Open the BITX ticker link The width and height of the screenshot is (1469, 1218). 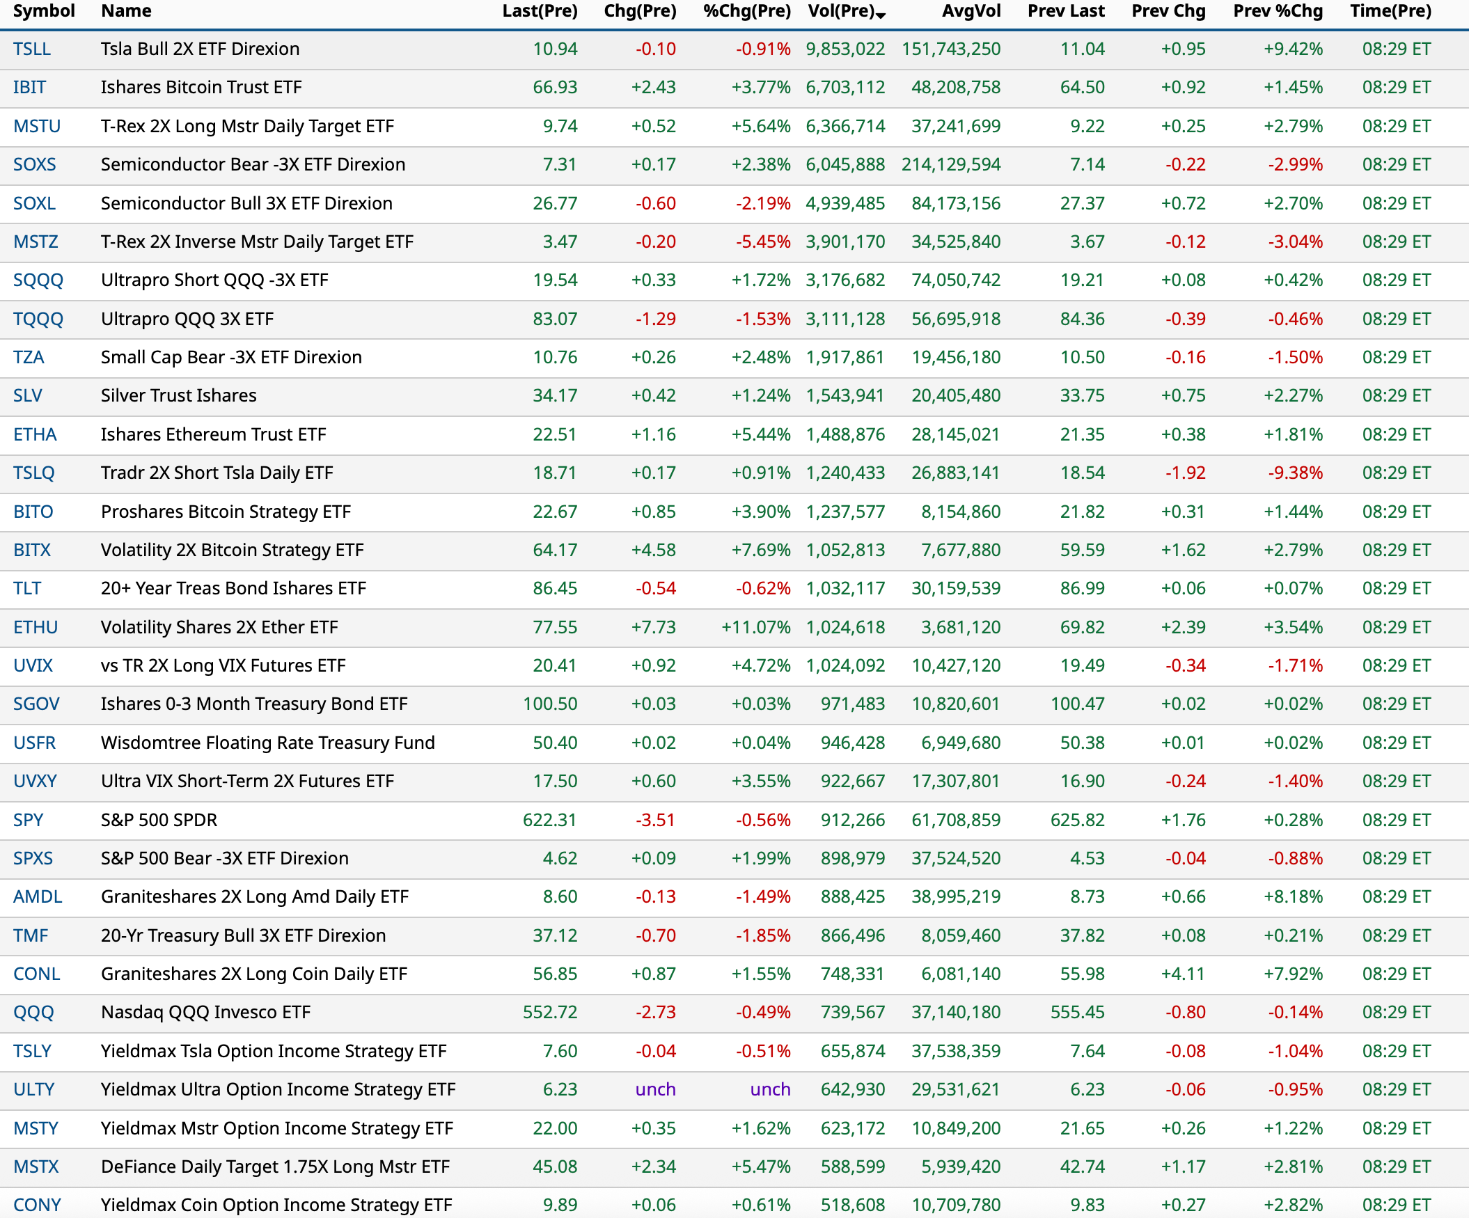pyautogui.click(x=32, y=551)
